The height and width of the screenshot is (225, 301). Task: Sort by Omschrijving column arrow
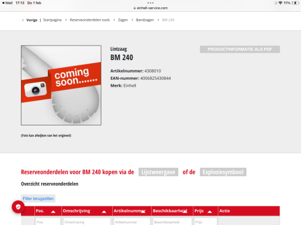click(104, 211)
